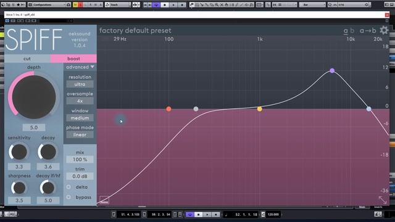Viewport: 395px width, 222px height.
Task: Toggle Cycle in bottom transport bar
Action: tap(190, 215)
